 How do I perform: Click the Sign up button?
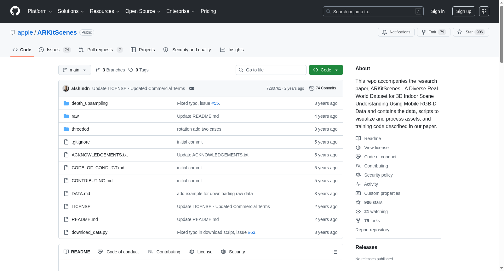464,11
